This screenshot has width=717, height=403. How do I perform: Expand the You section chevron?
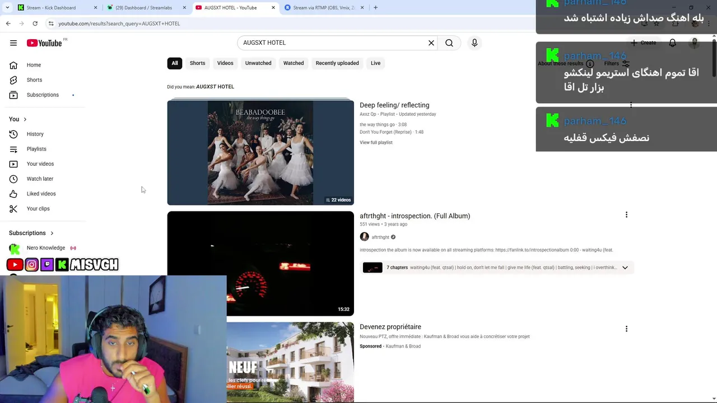tap(25, 119)
